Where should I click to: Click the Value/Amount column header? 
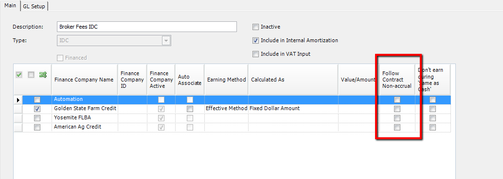358,80
